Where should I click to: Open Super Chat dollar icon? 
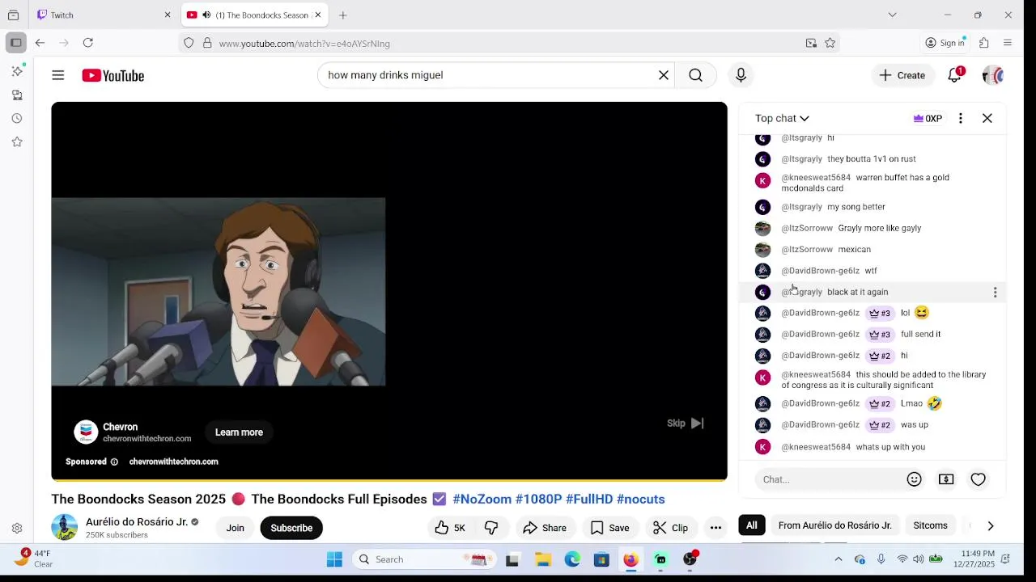946,479
